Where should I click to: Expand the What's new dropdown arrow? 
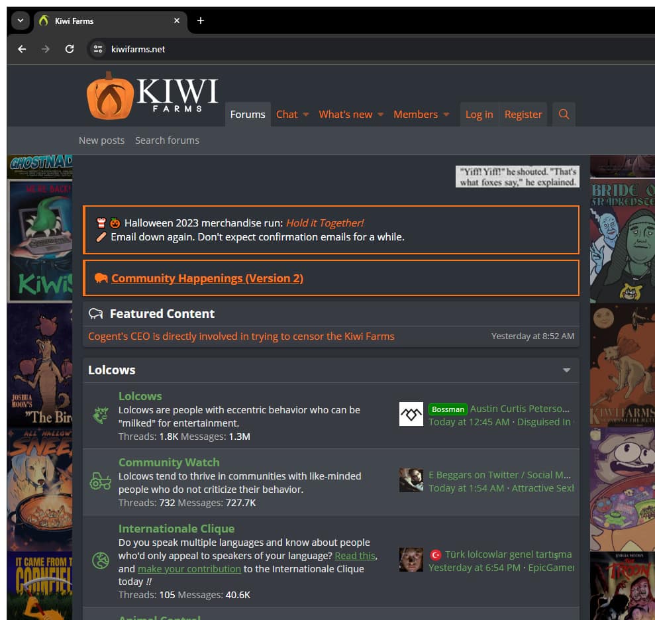click(380, 115)
